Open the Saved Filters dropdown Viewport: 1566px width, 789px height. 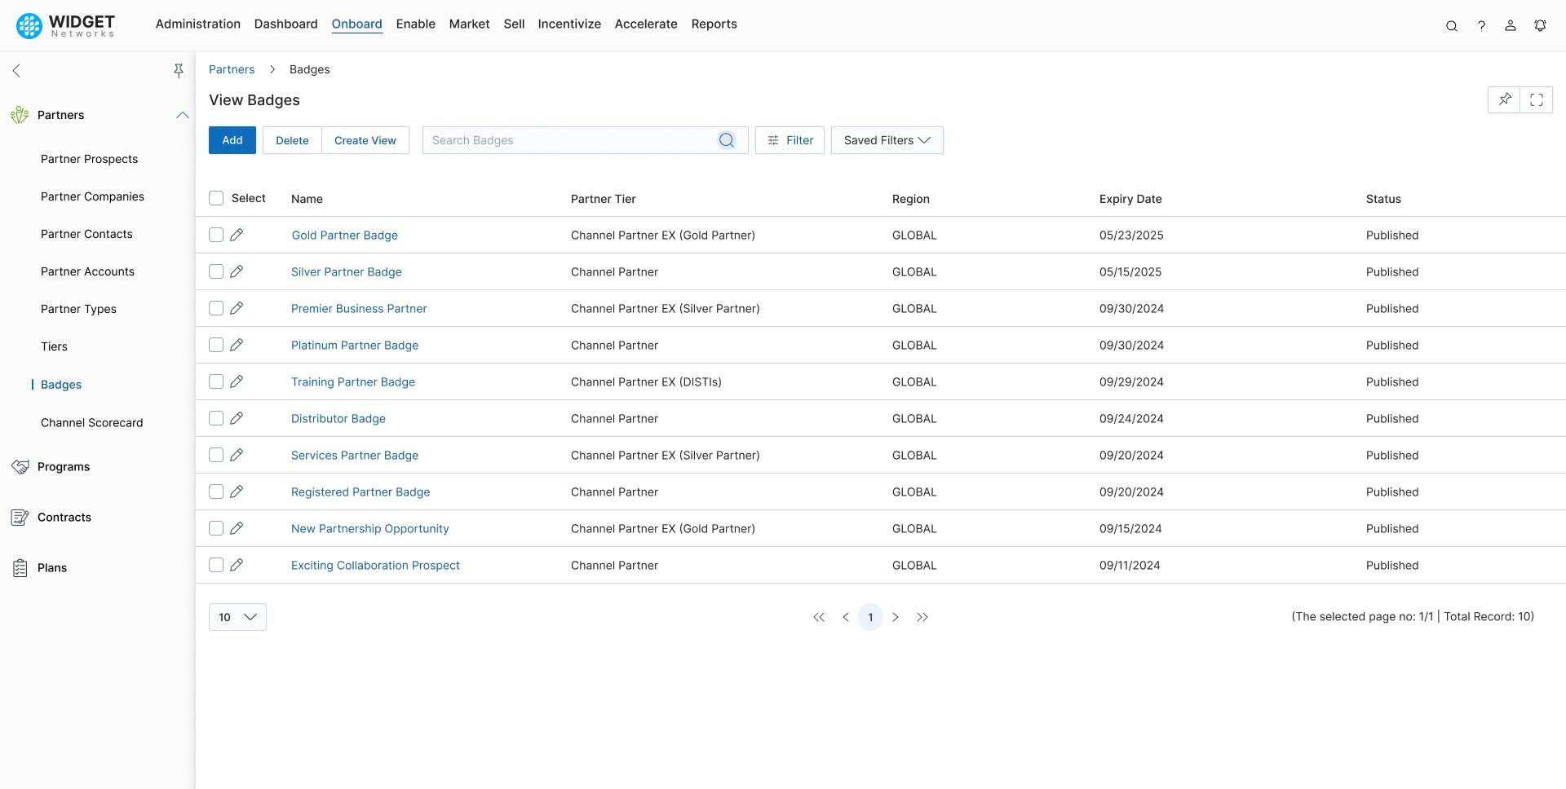tap(887, 140)
